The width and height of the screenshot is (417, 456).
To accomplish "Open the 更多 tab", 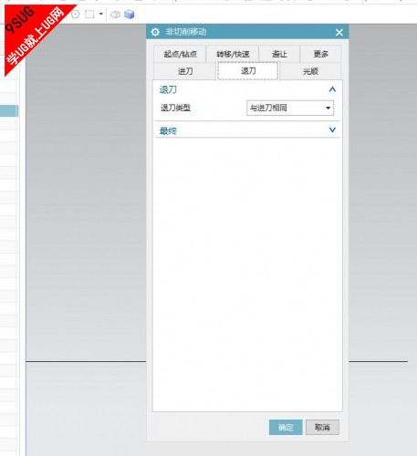I will (320, 54).
